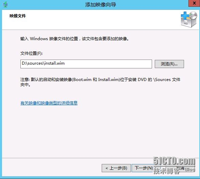Click the 输入 Windows 映像文件的位置 instruction text
This screenshot has width=200, height=179.
[x=74, y=39]
